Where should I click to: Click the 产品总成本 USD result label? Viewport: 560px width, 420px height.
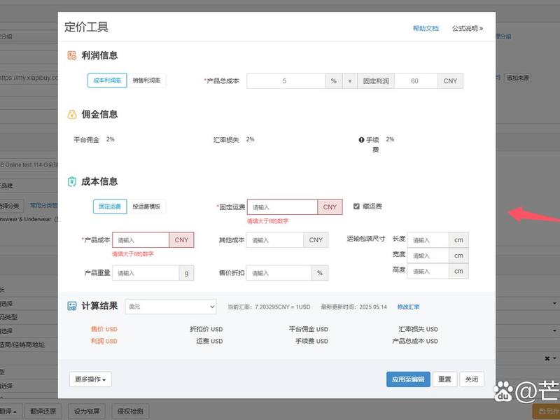[415, 341]
